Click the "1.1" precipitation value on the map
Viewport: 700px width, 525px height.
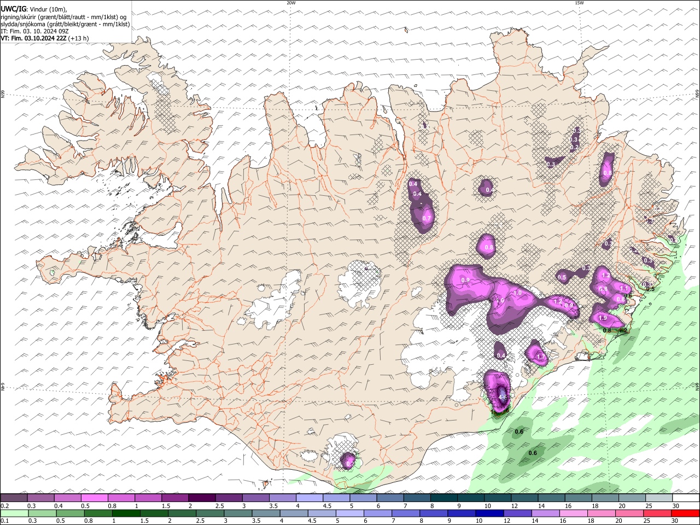click(x=623, y=288)
